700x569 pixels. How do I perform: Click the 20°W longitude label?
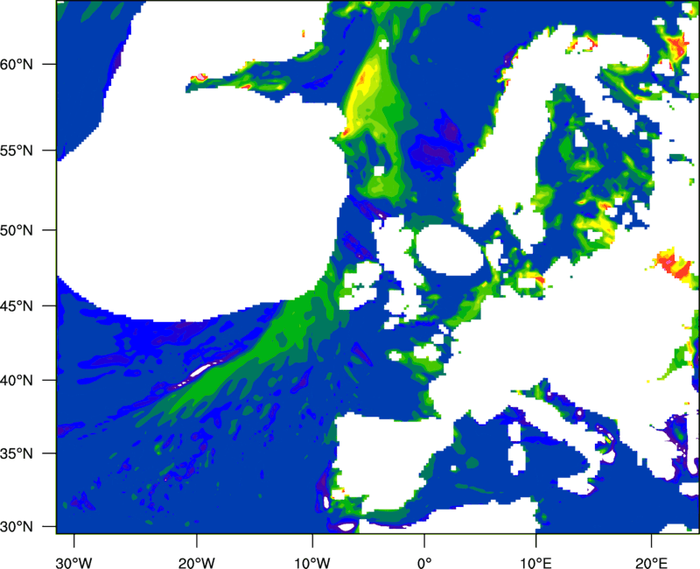(196, 563)
